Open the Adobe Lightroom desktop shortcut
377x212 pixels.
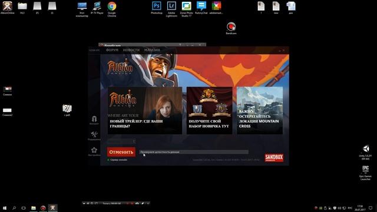coord(171,9)
